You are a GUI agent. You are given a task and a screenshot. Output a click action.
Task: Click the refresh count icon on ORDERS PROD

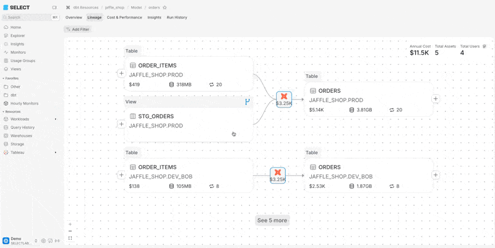[x=392, y=110]
